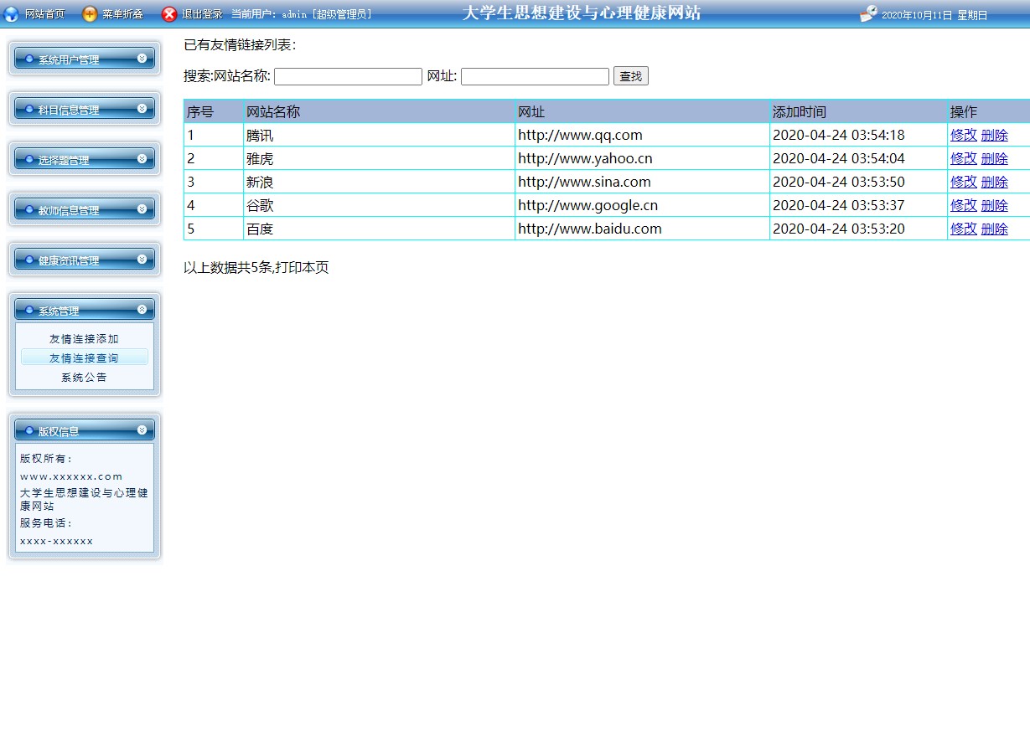Collapse the 版权信息 panel chevron
Viewport: 1030px width, 746px height.
click(142, 430)
